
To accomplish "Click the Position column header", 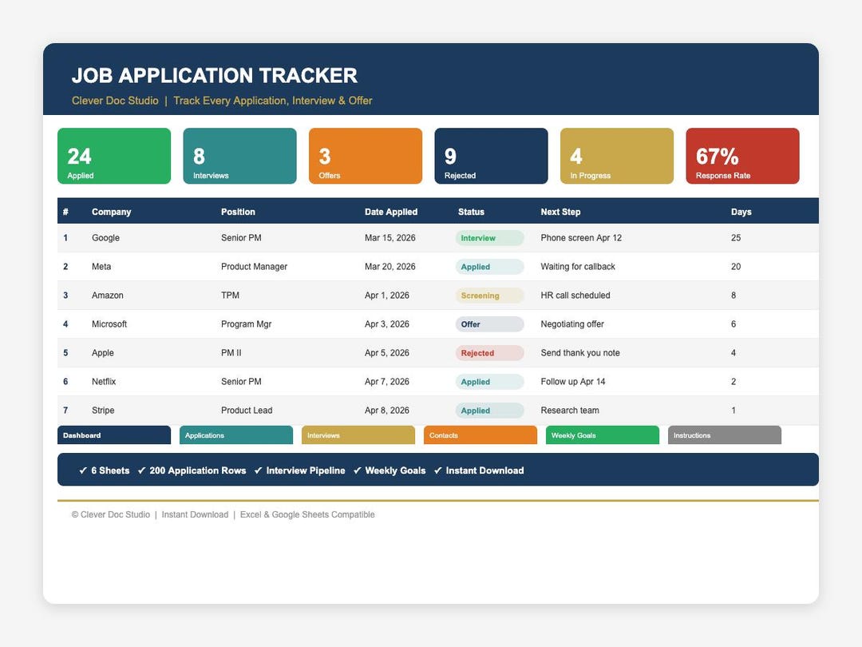I will click(238, 212).
